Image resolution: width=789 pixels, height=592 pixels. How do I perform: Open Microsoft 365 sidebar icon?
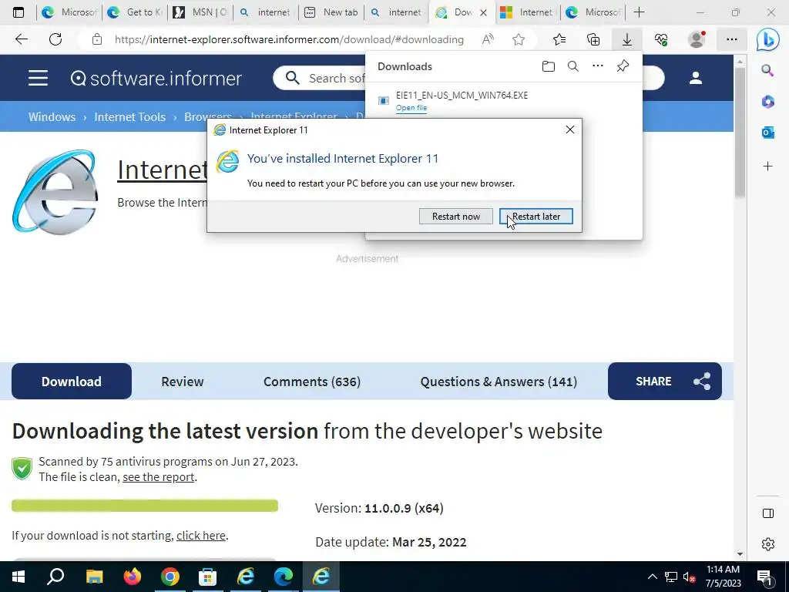coord(768,102)
